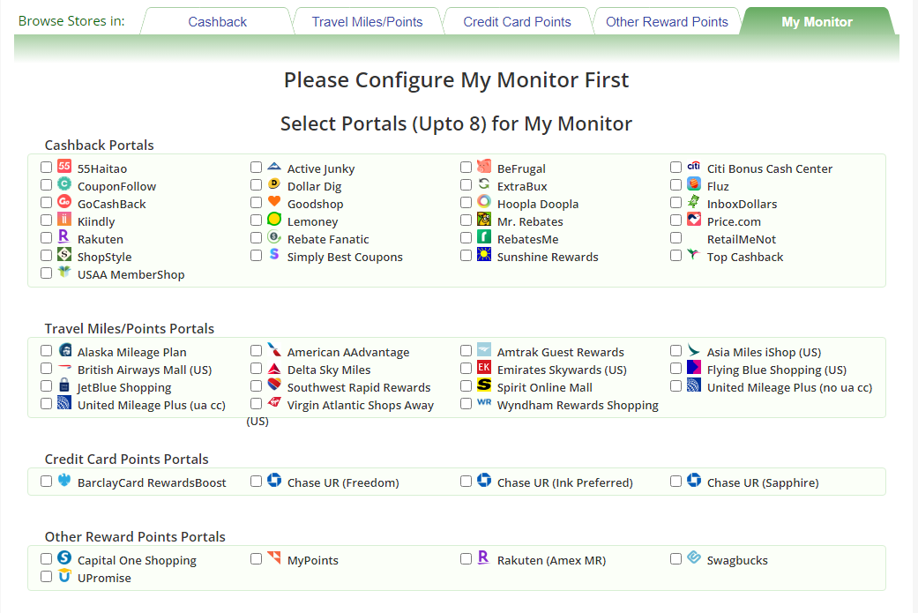Check the MyPoints checkbox
918x613 pixels.
[256, 558]
